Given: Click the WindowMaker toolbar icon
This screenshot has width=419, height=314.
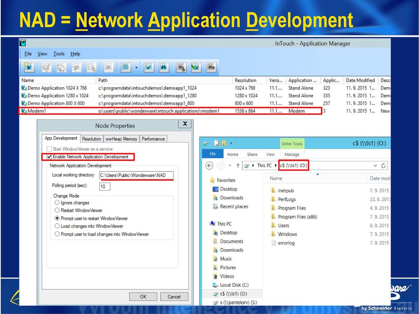Looking at the screenshot, I should (x=46, y=67).
